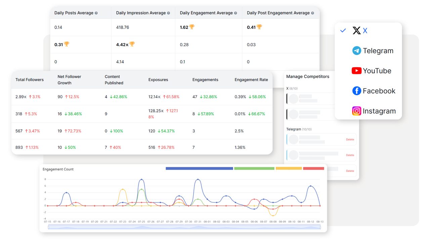Select the YouTube platform icon
This screenshot has width=430, height=239.
pyautogui.click(x=356, y=71)
